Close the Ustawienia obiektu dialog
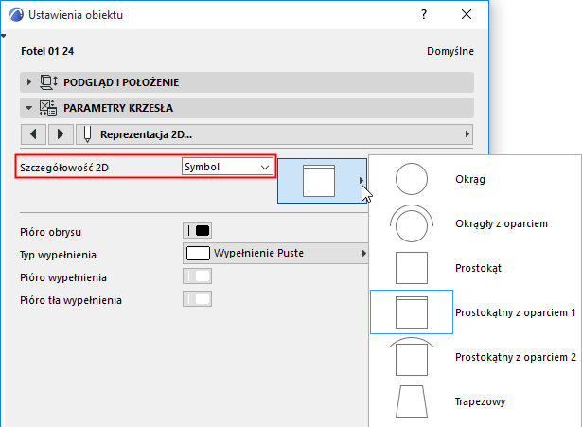The width and height of the screenshot is (582, 427). point(466,15)
